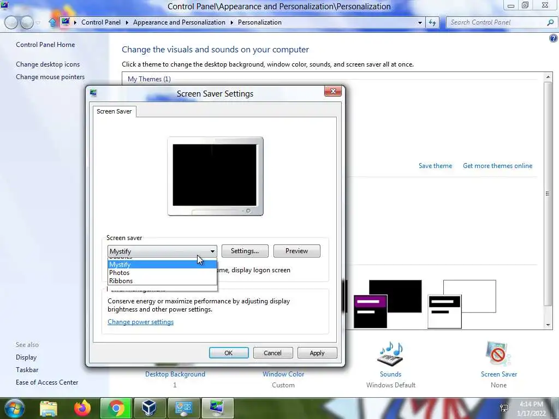This screenshot has height=419, width=559.
Task: Open recent pages dropdown beside Forward button
Action: click(x=38, y=23)
